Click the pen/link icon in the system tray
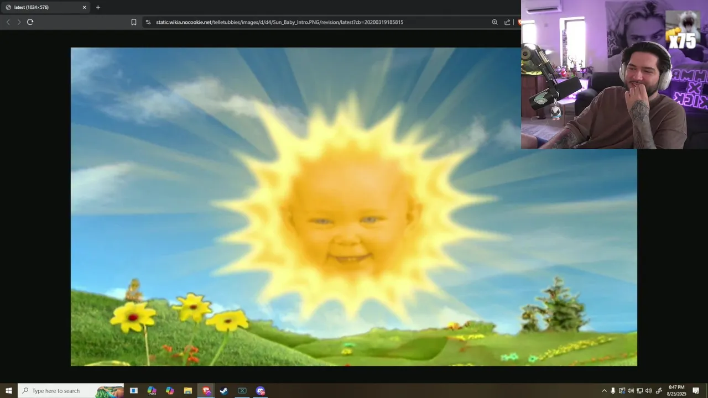The width and height of the screenshot is (708, 398). [x=659, y=391]
